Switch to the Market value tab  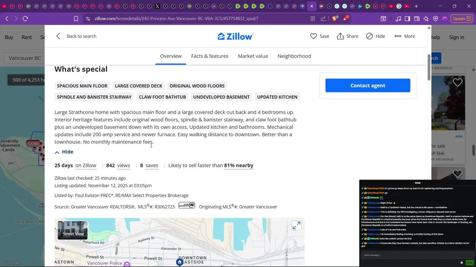coord(253,56)
